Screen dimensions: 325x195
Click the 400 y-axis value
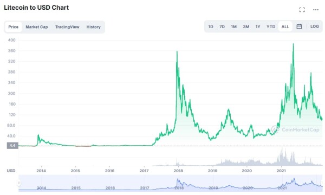pyautogui.click(x=11, y=40)
